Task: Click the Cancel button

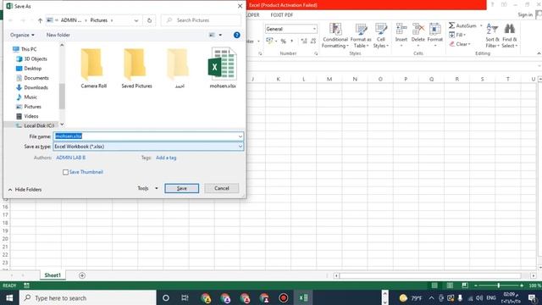Action: click(x=222, y=188)
